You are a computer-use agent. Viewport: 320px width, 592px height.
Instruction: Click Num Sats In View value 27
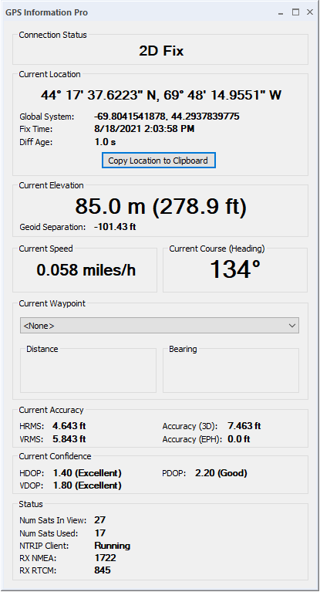[99, 520]
